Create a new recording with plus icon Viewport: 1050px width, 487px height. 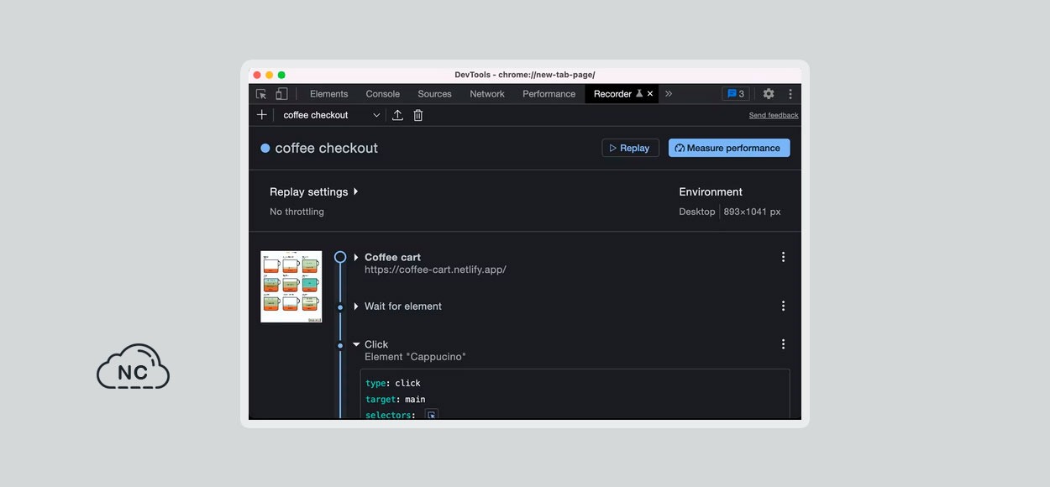pyautogui.click(x=262, y=115)
